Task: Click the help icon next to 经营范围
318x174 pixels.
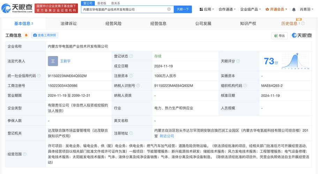Action: click(25, 154)
